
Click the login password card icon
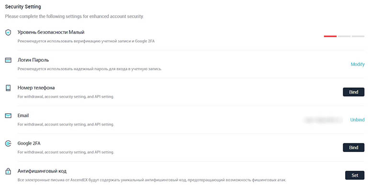[8, 60]
